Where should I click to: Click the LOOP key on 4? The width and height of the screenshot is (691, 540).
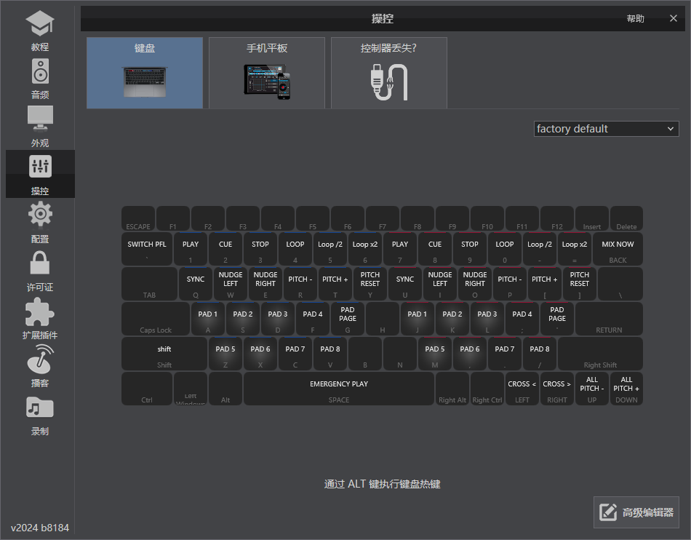pyautogui.click(x=295, y=249)
